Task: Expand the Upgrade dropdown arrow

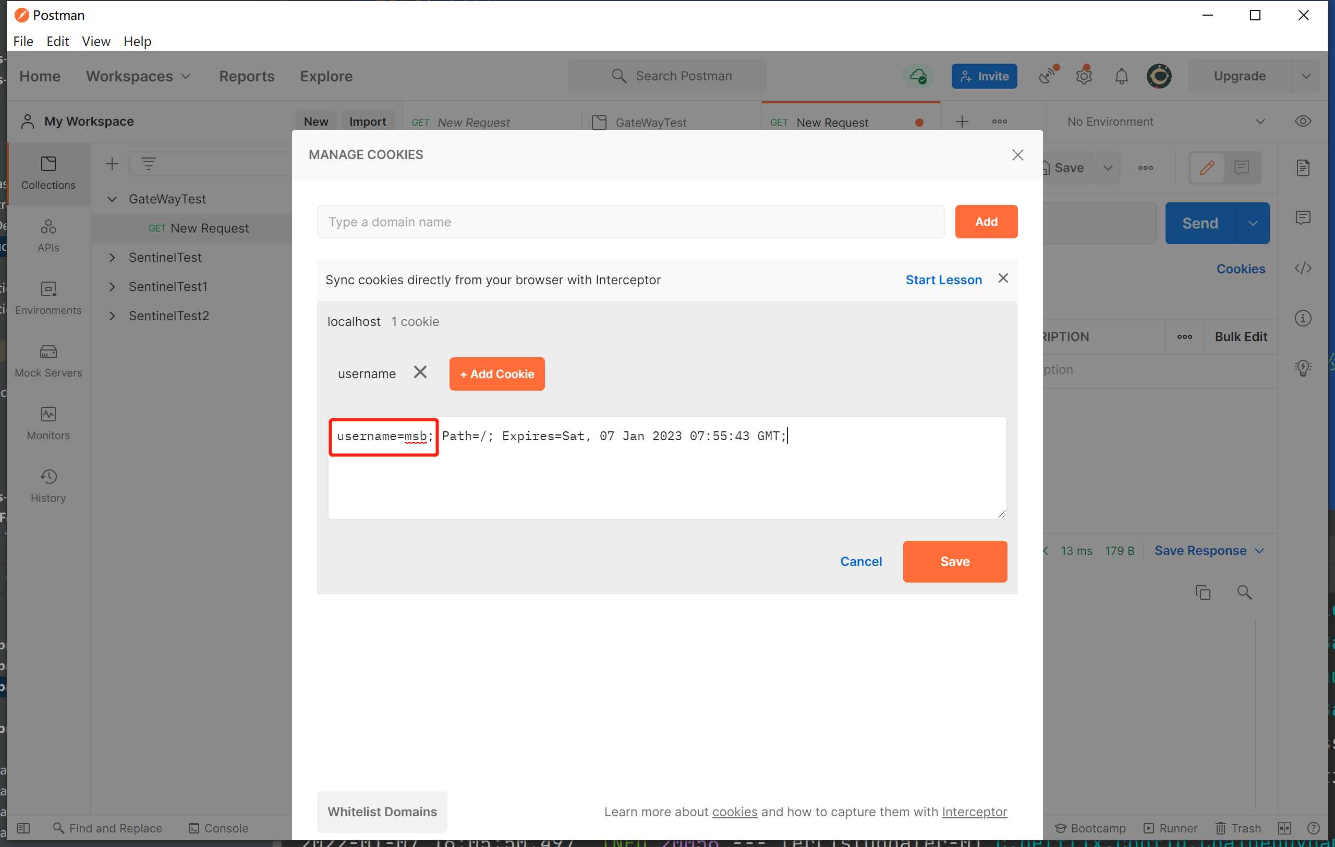Action: 1306,76
